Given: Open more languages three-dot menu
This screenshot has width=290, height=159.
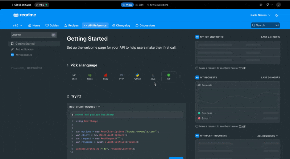Looking at the screenshot, I should click(180, 77).
